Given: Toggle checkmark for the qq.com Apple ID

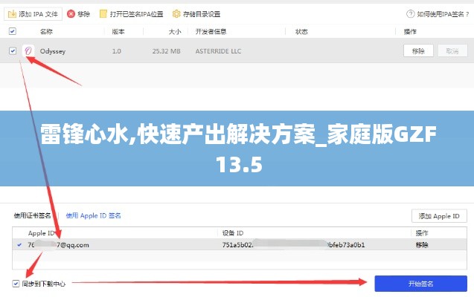Looking at the screenshot, I should pos(19,245).
